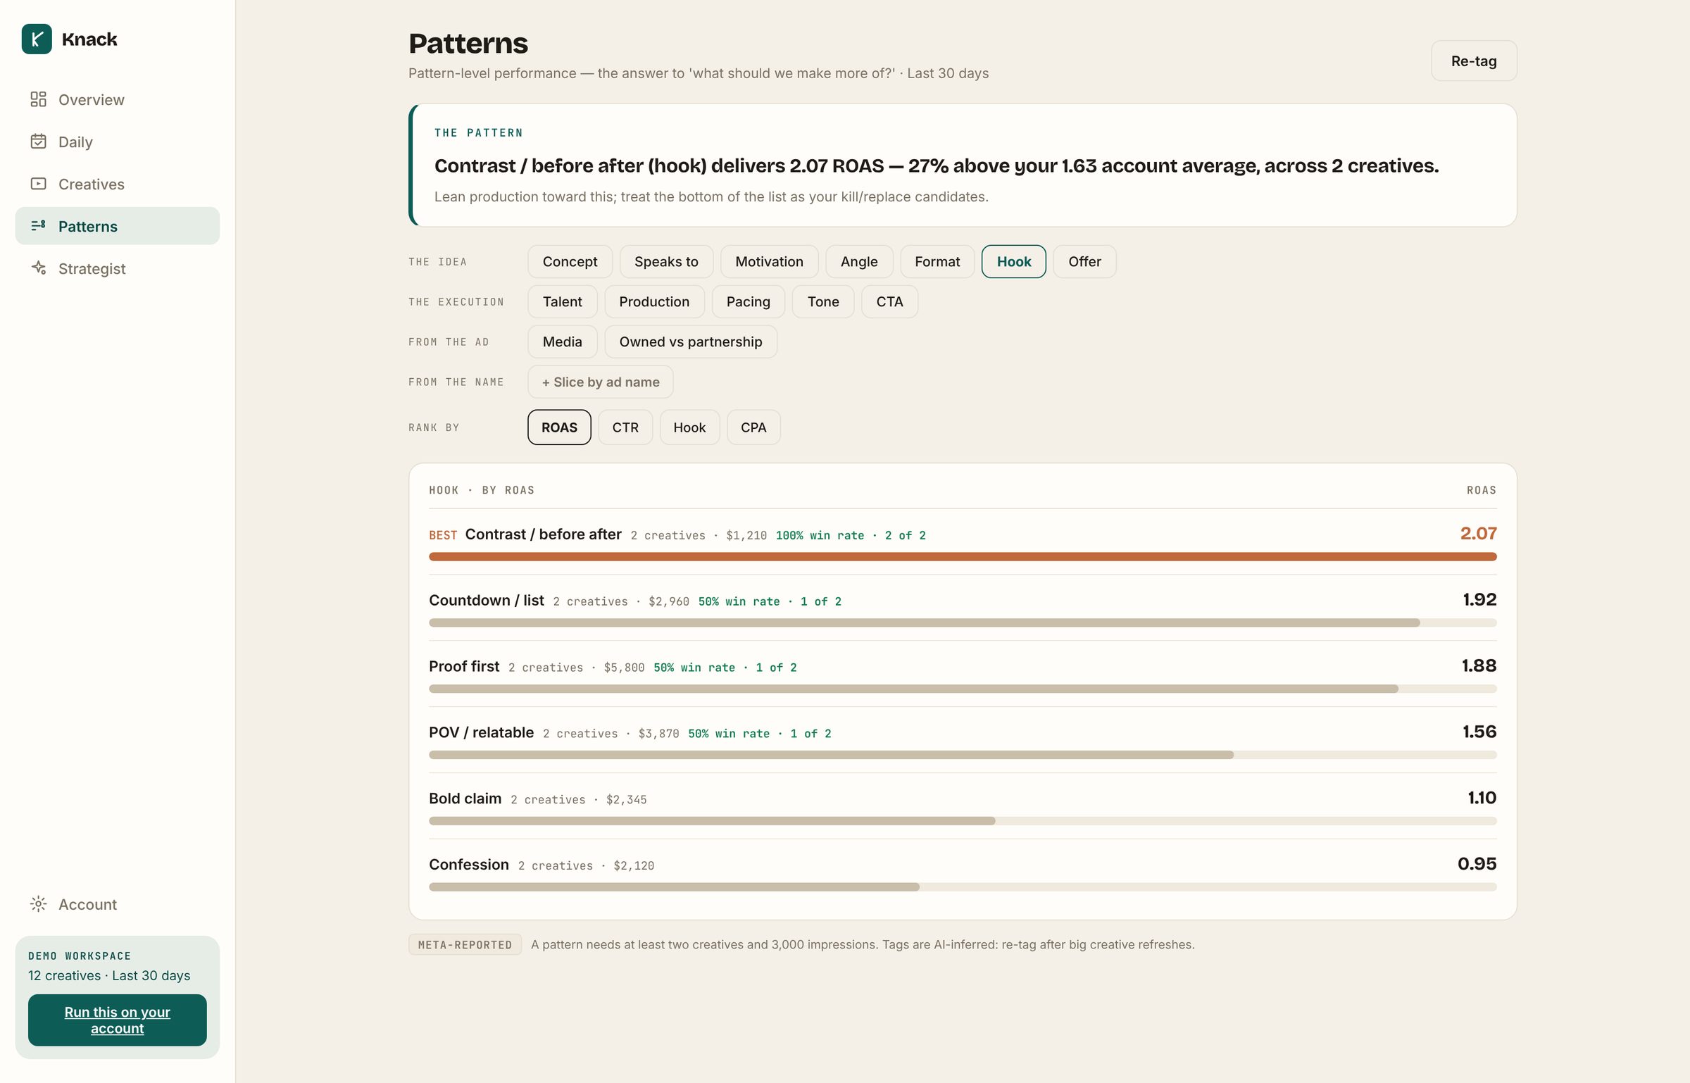The height and width of the screenshot is (1083, 1690).
Task: Select the Motivation chip
Action: [769, 261]
